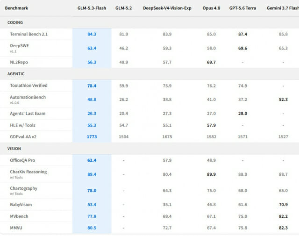This screenshot has width=299, height=236.
Task: Select the MMVU row label
Action: 16,228
